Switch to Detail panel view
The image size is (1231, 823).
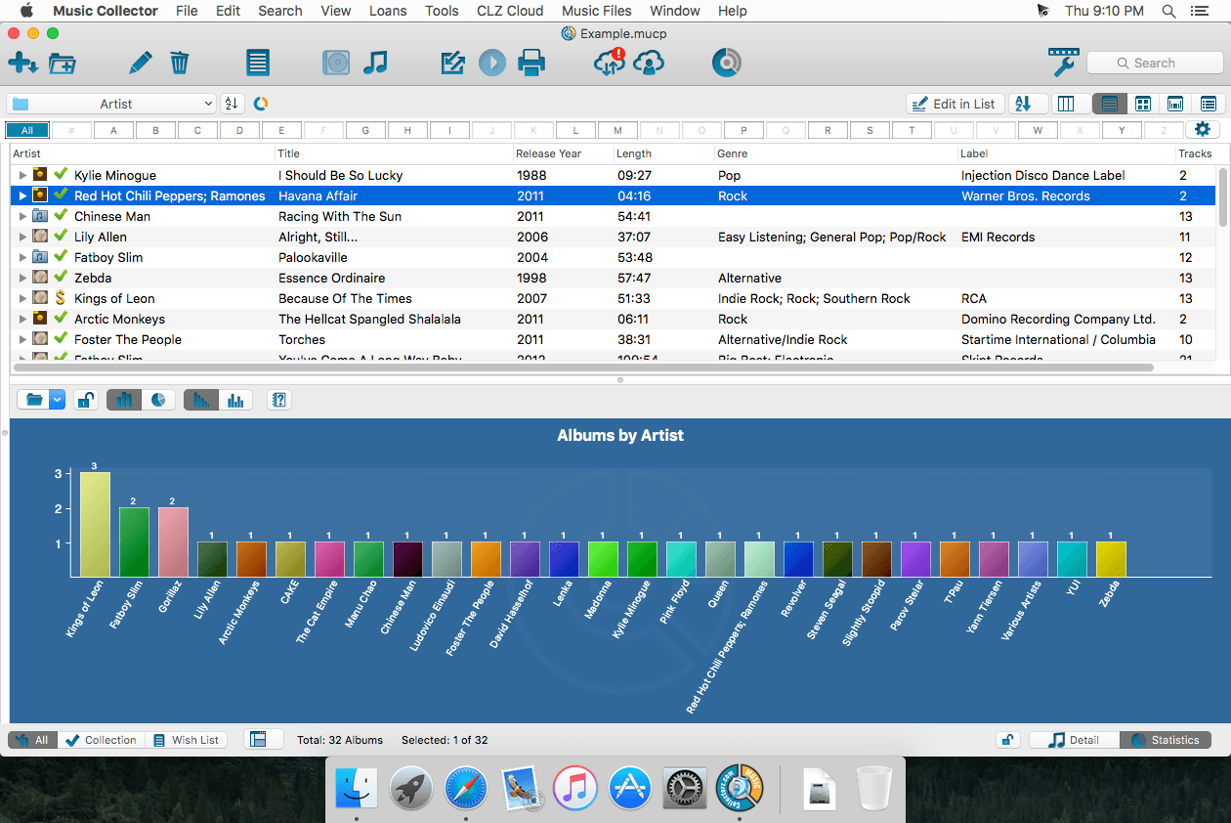coord(1074,740)
